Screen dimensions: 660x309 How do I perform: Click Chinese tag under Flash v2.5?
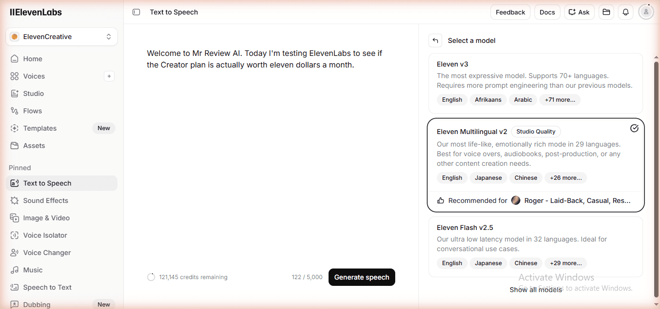pos(526,263)
